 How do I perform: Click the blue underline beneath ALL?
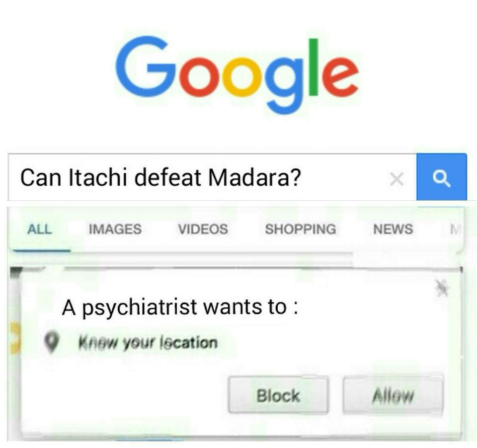[x=42, y=251]
